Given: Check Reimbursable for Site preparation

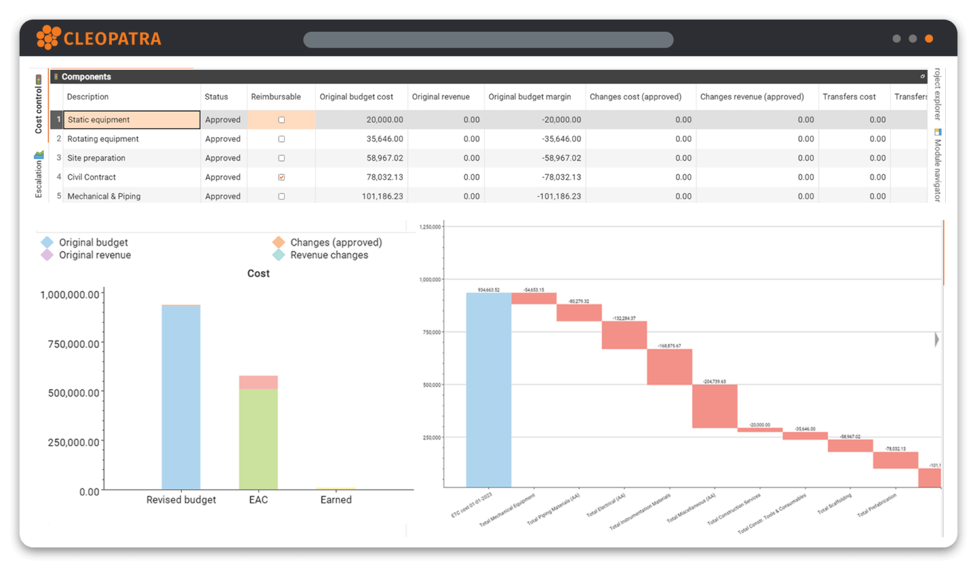Looking at the screenshot, I should tap(281, 158).
